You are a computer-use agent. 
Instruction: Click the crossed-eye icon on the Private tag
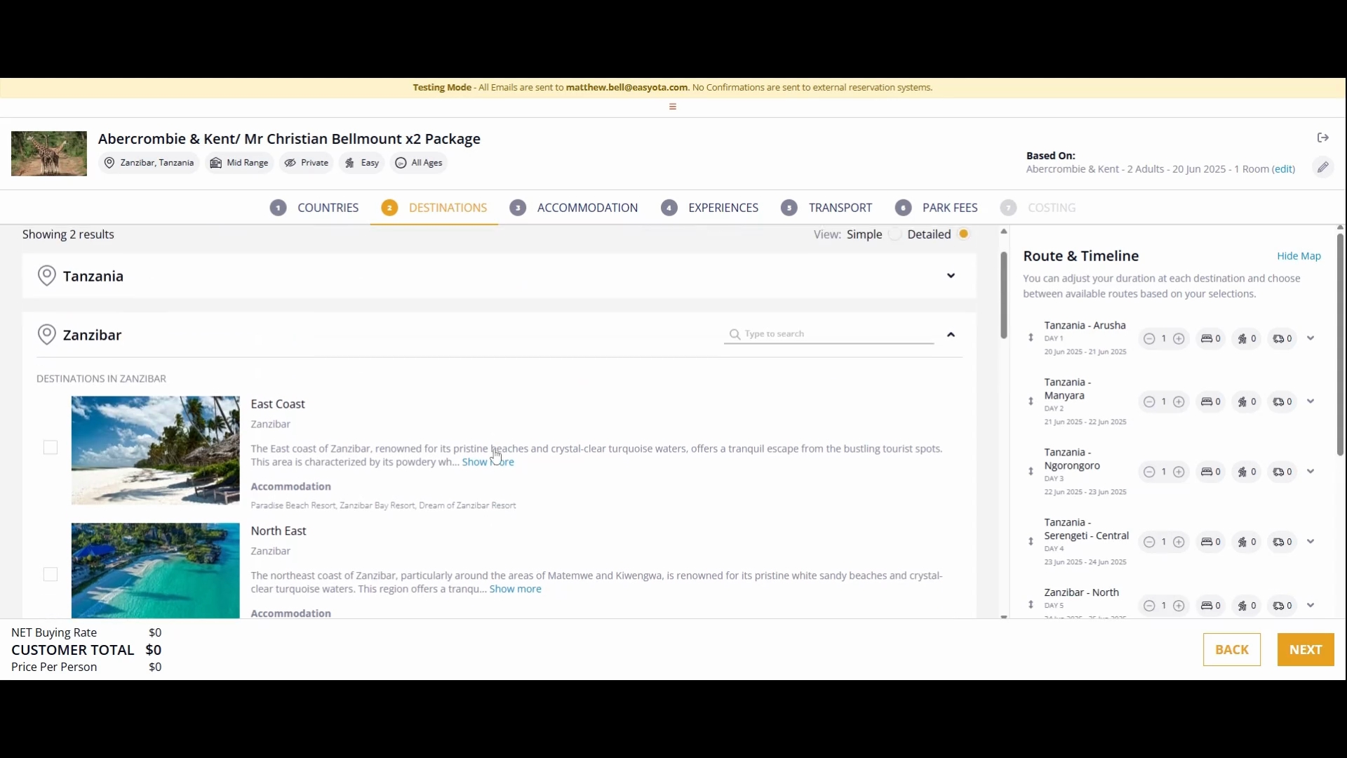point(290,163)
